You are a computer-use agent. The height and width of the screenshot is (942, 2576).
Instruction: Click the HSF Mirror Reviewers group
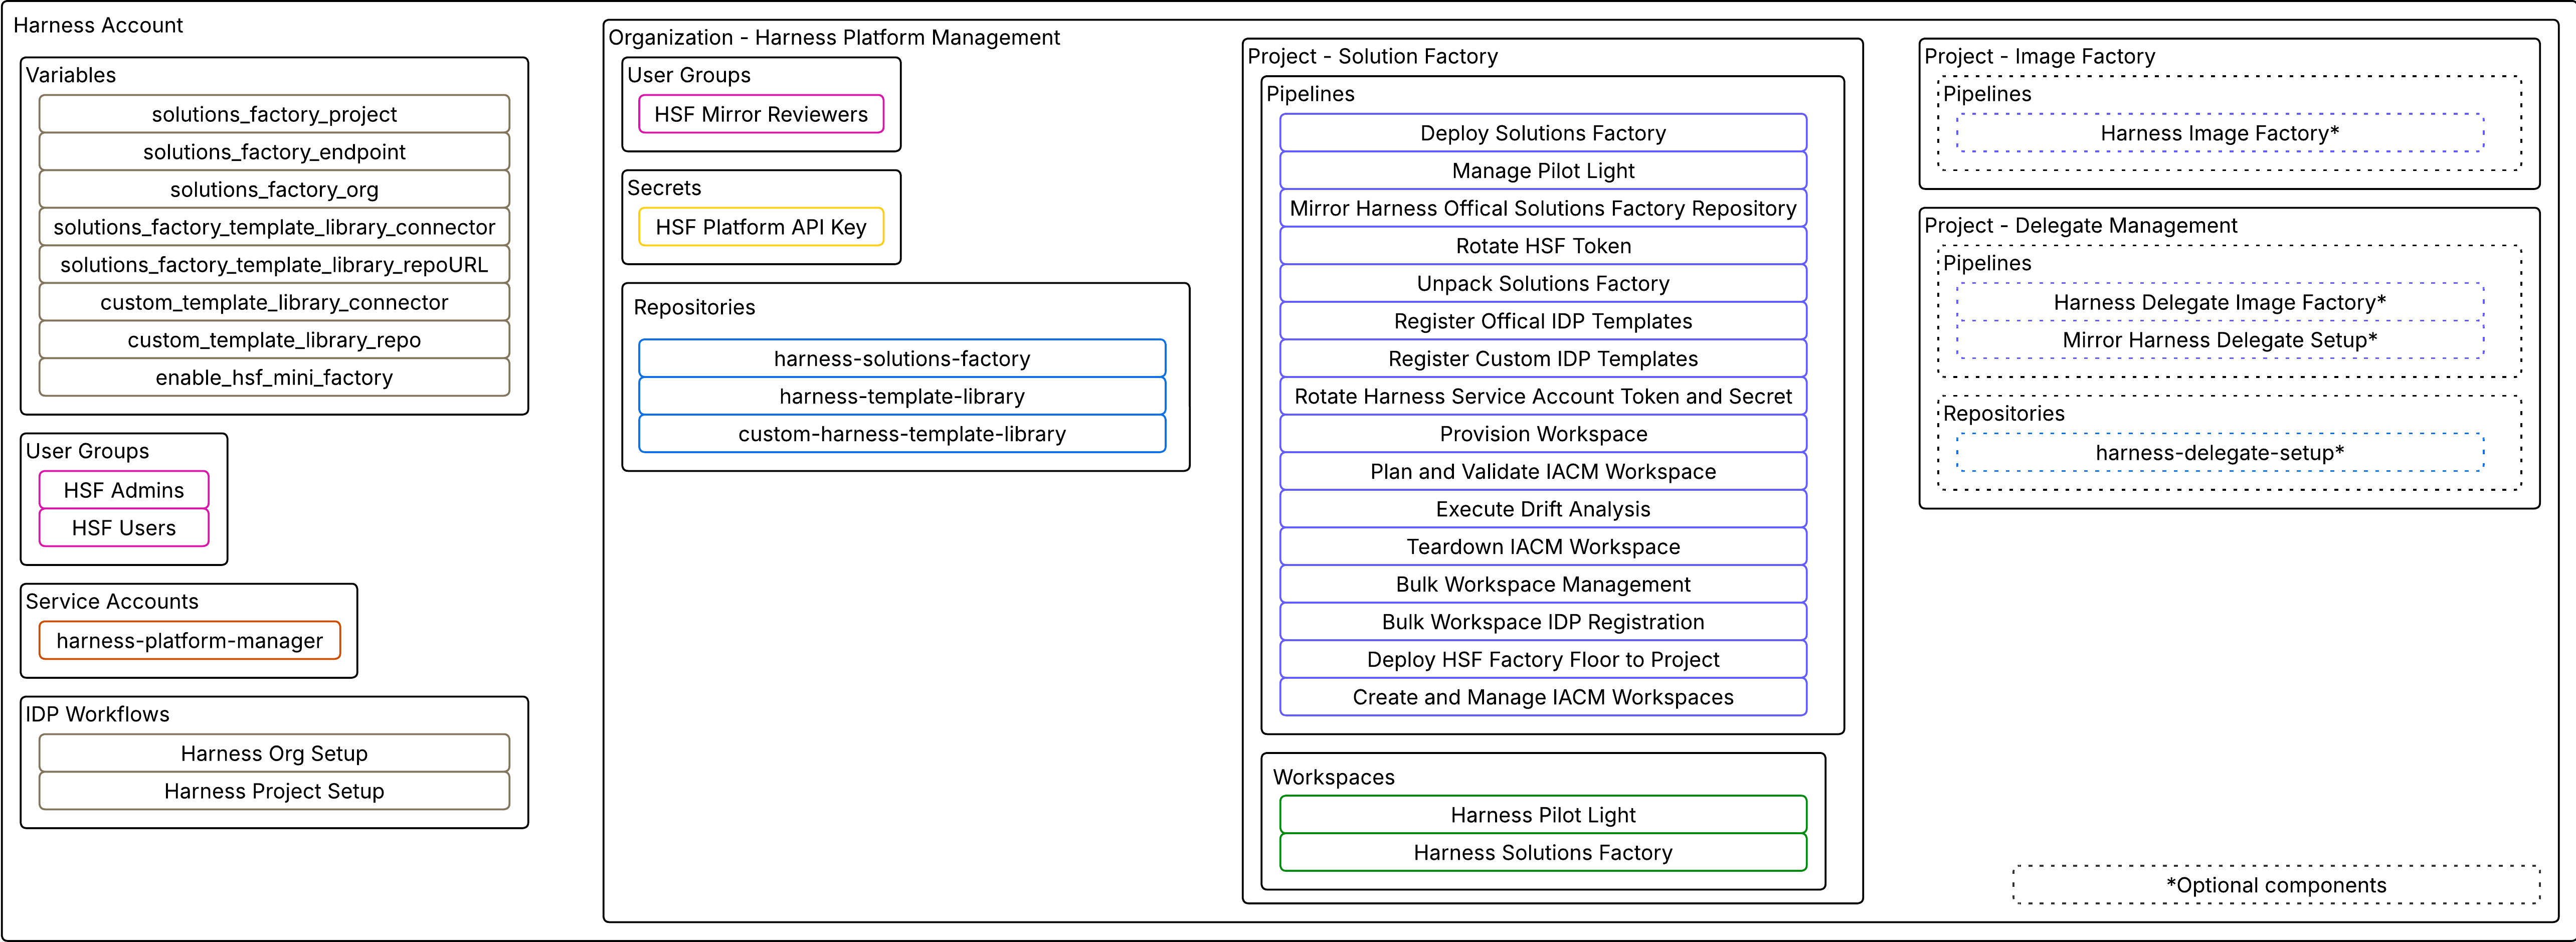coord(761,114)
